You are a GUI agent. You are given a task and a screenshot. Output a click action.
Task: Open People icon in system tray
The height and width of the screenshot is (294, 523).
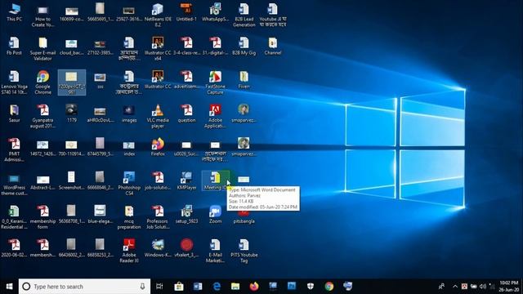tap(441, 287)
